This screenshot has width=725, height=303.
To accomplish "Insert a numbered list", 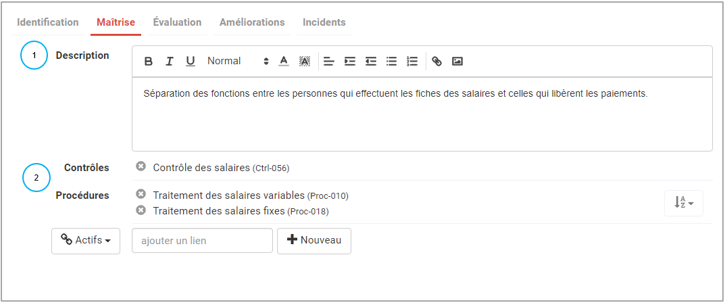I will point(412,62).
